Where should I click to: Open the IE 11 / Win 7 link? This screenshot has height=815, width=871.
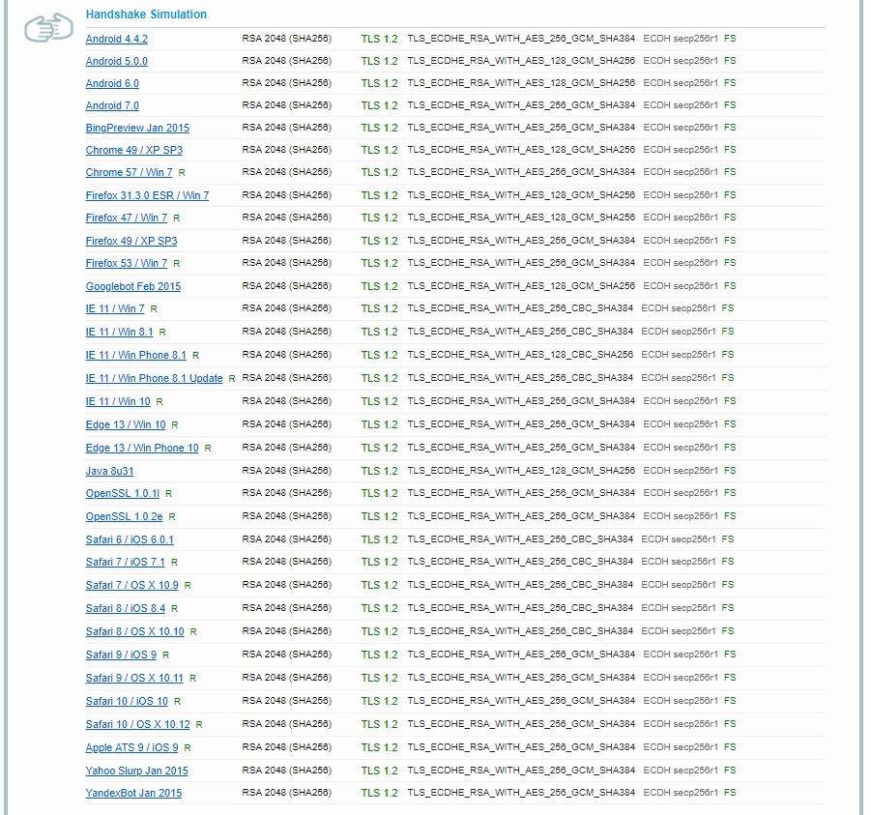click(115, 309)
